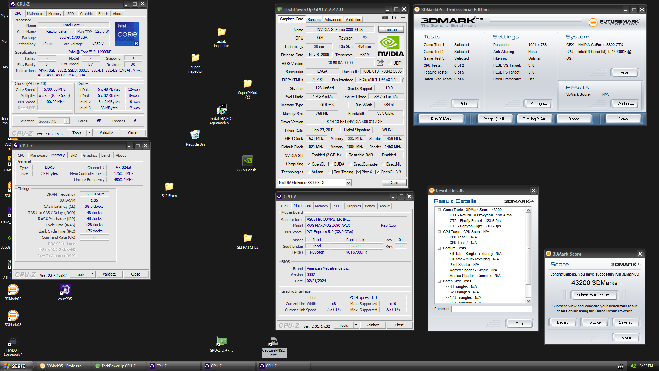
Task: Toggle the OpenCL checkbox
Action: [x=309, y=164]
